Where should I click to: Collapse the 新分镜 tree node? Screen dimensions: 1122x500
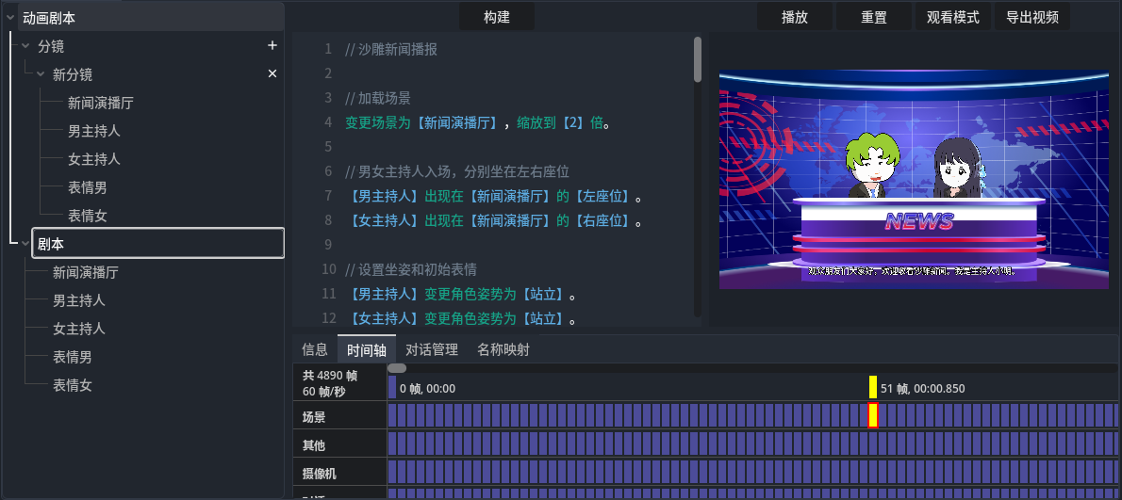(x=41, y=73)
